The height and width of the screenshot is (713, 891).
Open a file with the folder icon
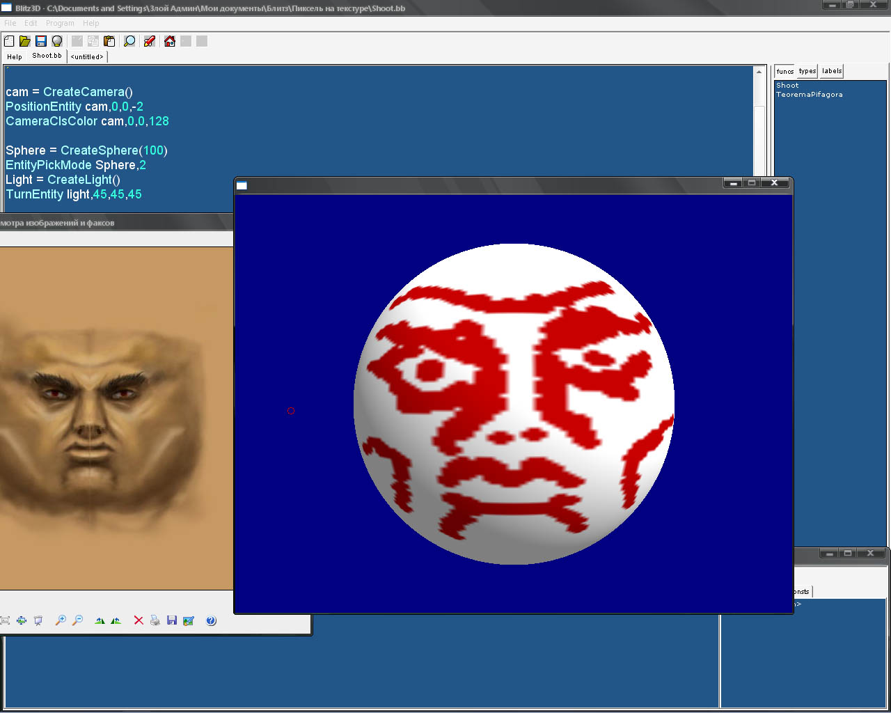click(x=25, y=41)
